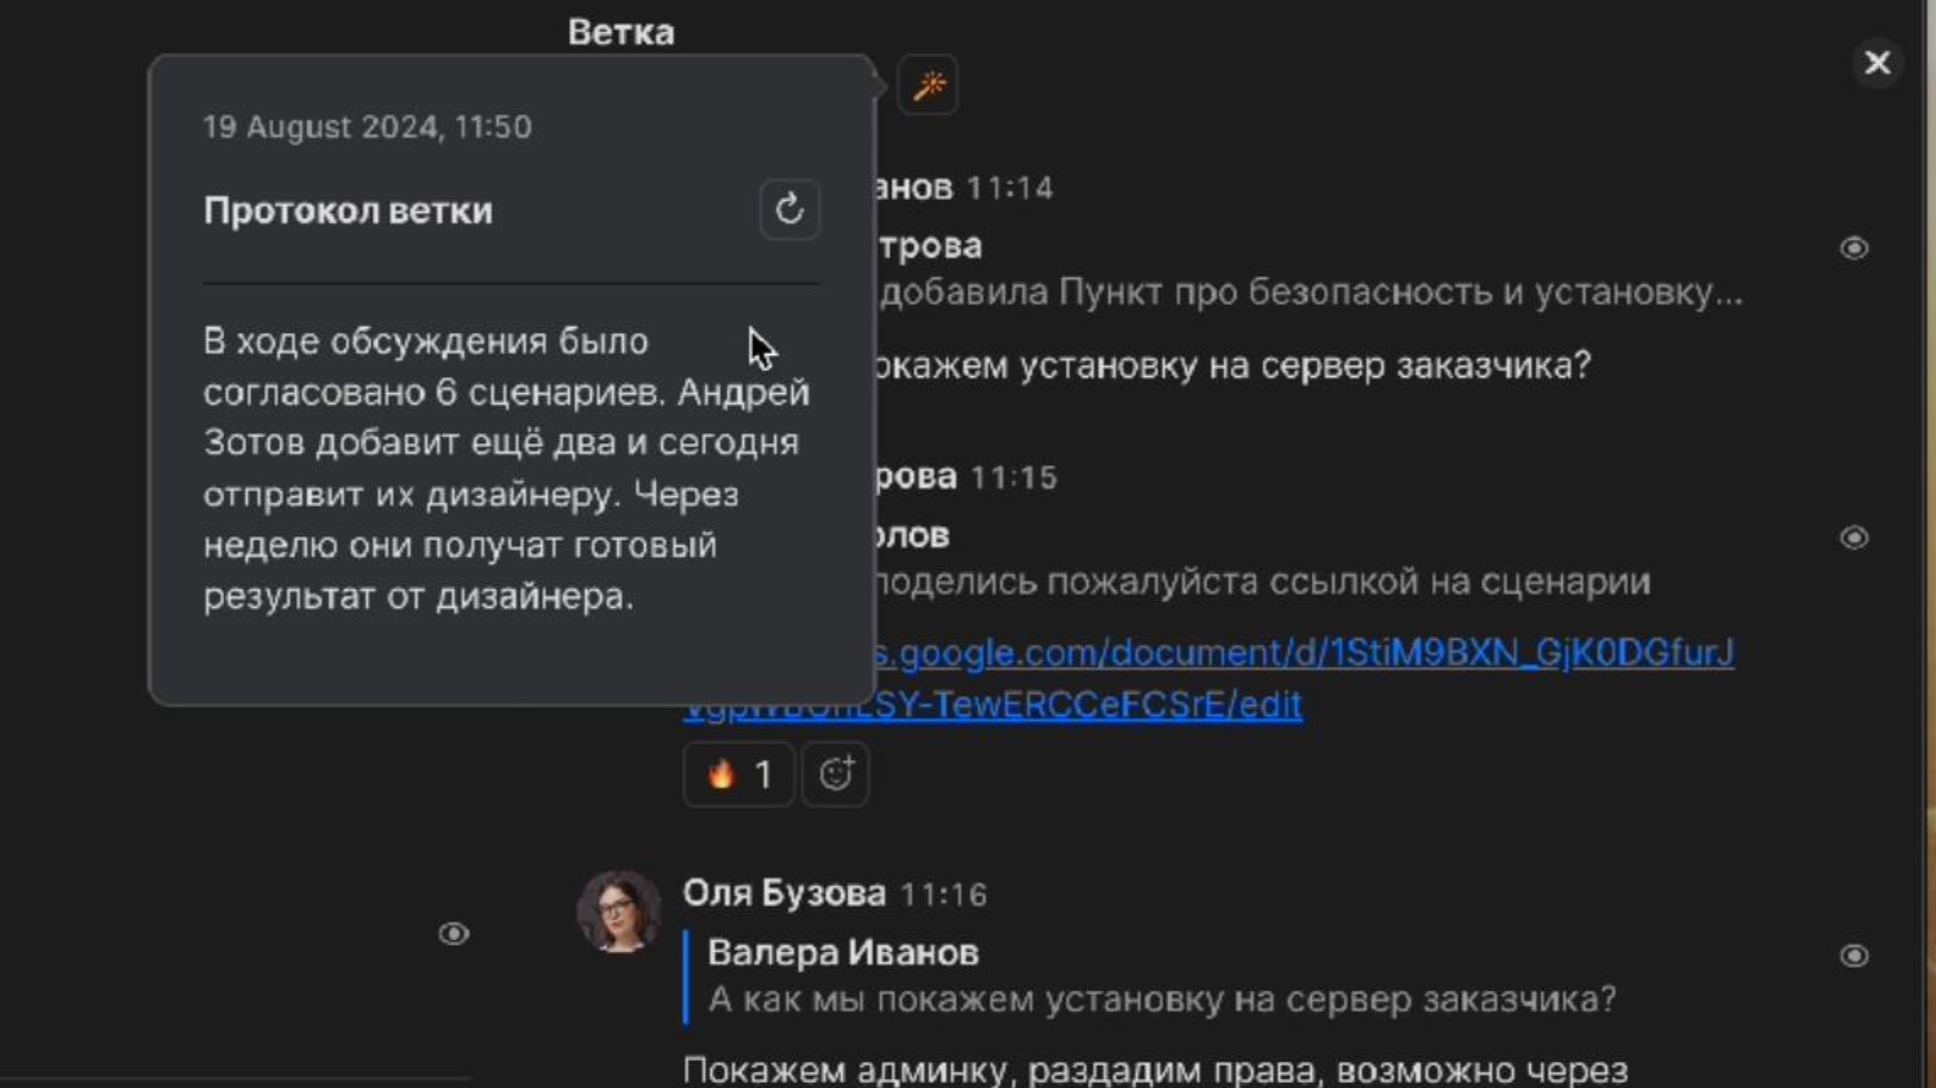Viewport: 1936px width, 1088px height.
Task: Click the 11:16 message timestamp
Action: 943,895
